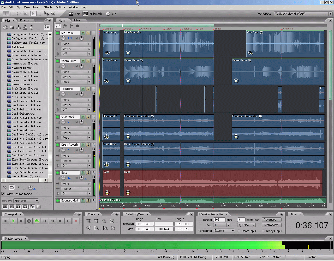Toggle Show Audio Files filter button
The width and height of the screenshot is (334, 261).
point(5,207)
